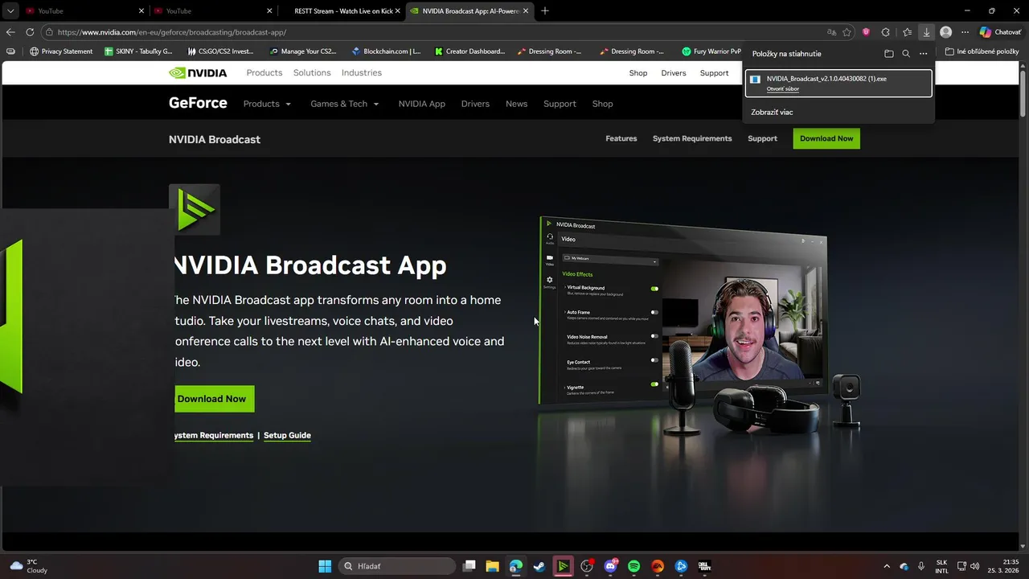Open Setup Guide link
Image resolution: width=1029 pixels, height=579 pixels.
287,435
